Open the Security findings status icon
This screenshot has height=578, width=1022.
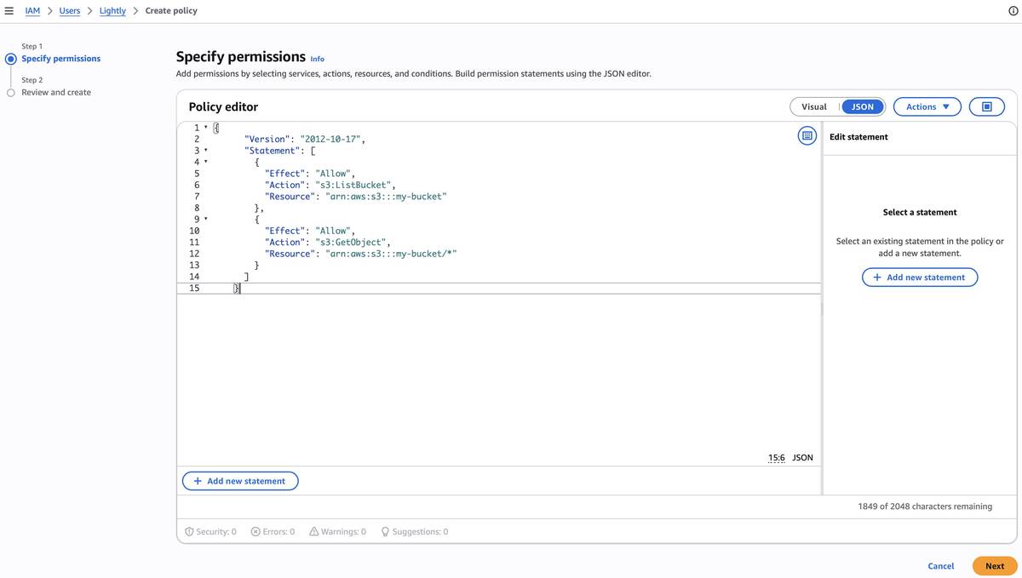point(188,530)
